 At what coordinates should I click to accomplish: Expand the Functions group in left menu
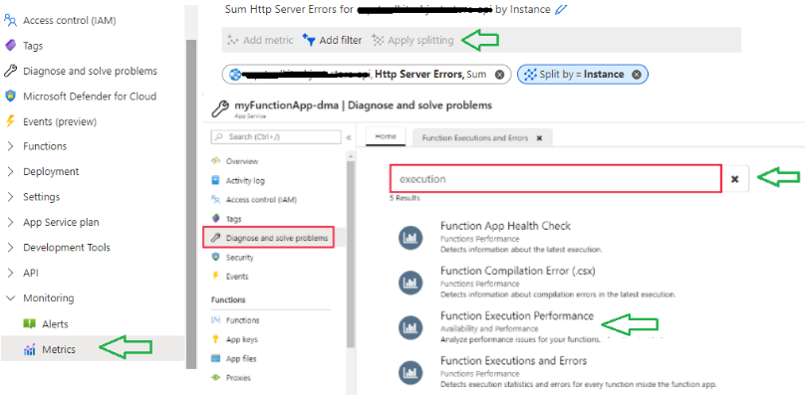tap(11, 146)
